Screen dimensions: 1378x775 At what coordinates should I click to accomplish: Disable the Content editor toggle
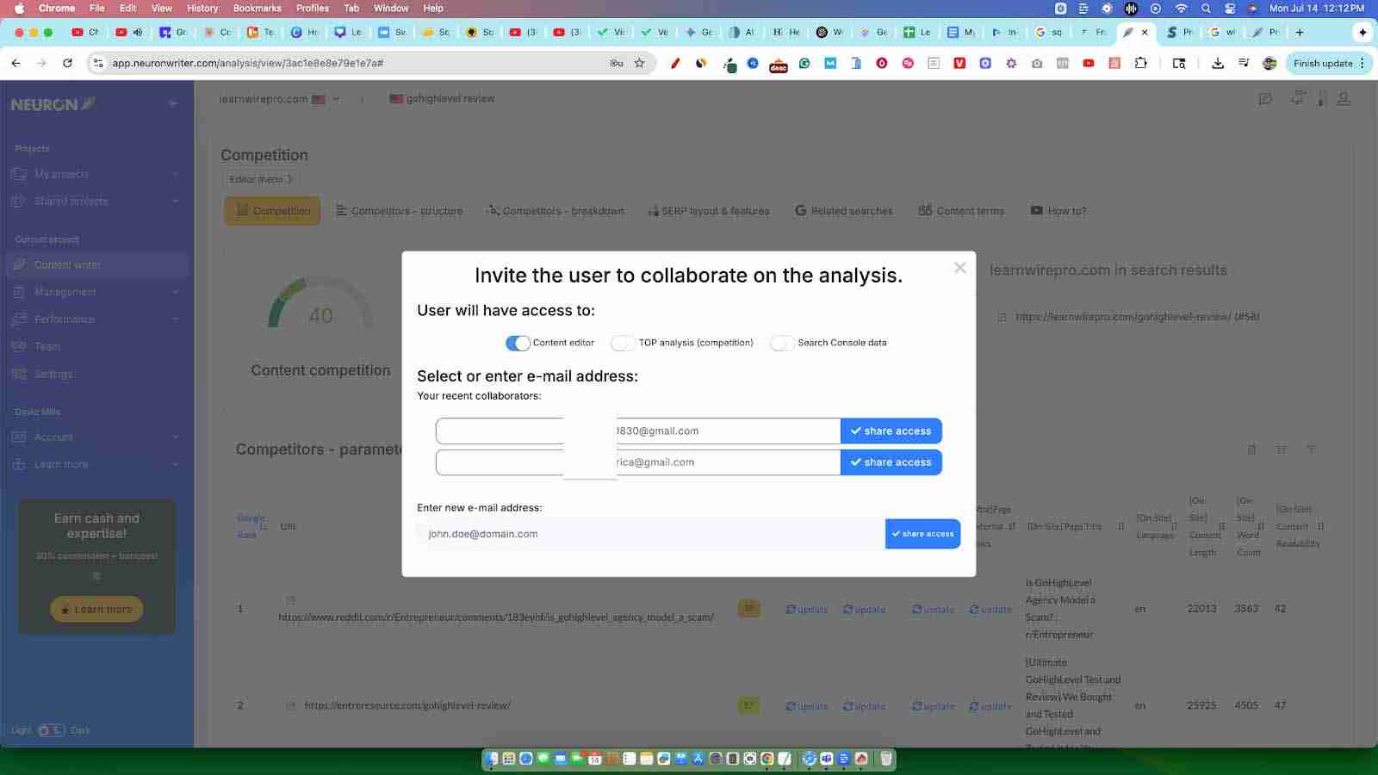(517, 343)
